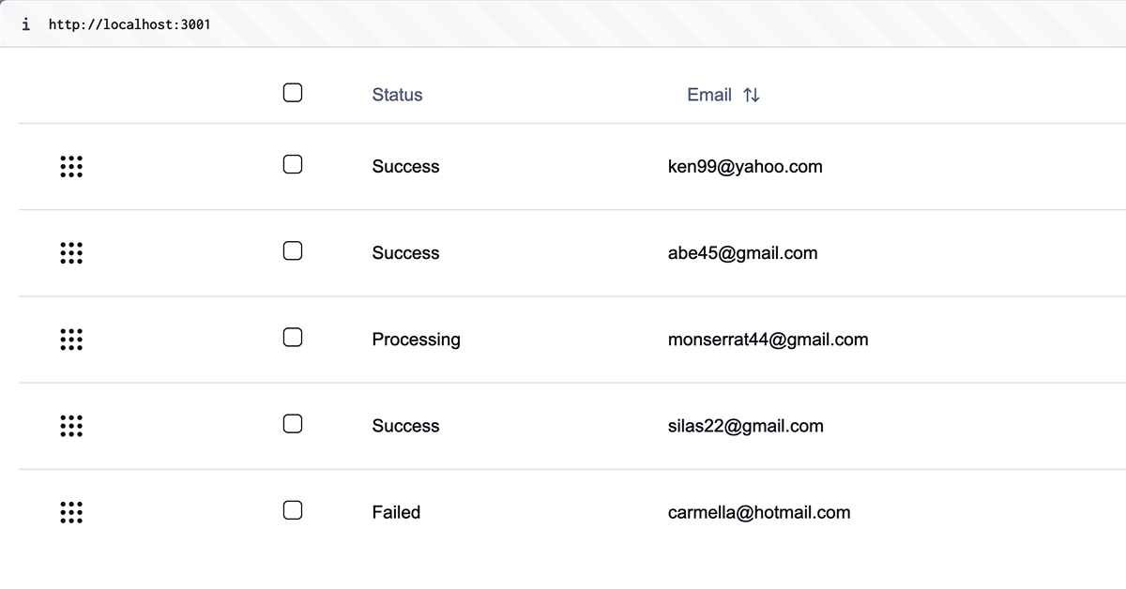Click the monserrat44@gmail.com email cell

[768, 340]
